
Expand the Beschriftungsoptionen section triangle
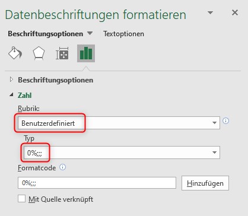pyautogui.click(x=11, y=80)
